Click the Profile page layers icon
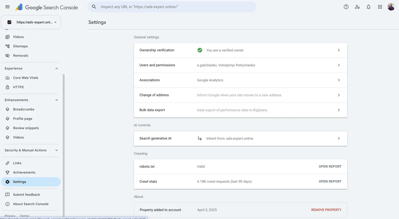The height and width of the screenshot is (219, 399). click(x=7, y=119)
